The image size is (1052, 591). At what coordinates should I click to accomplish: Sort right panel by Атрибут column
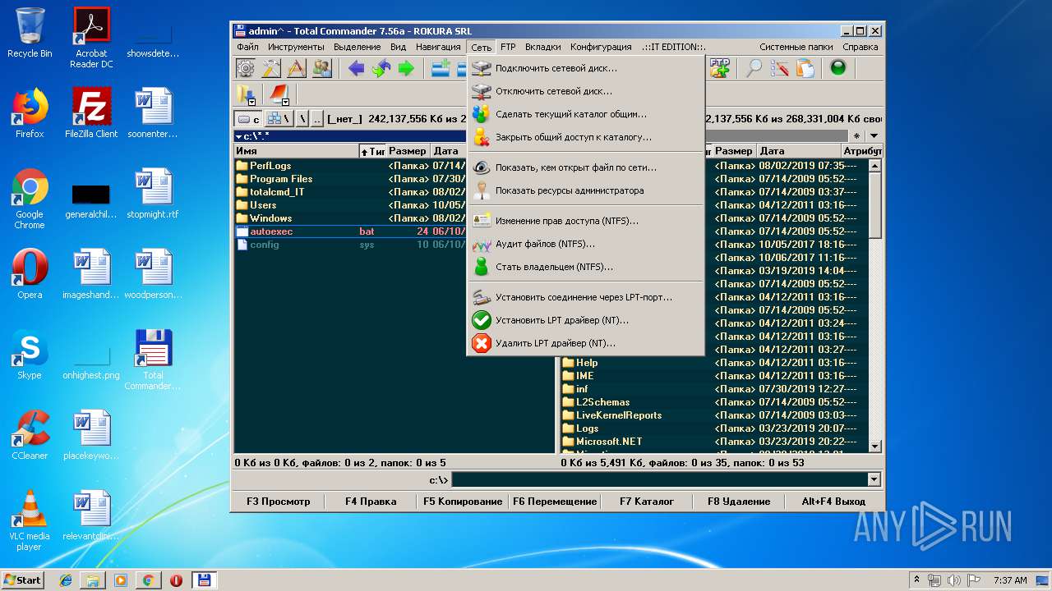click(862, 151)
